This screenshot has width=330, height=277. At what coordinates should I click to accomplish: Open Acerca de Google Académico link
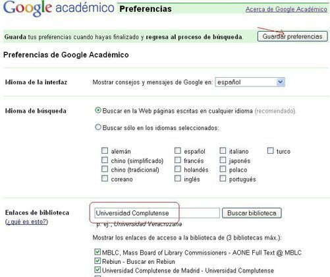tap(287, 9)
